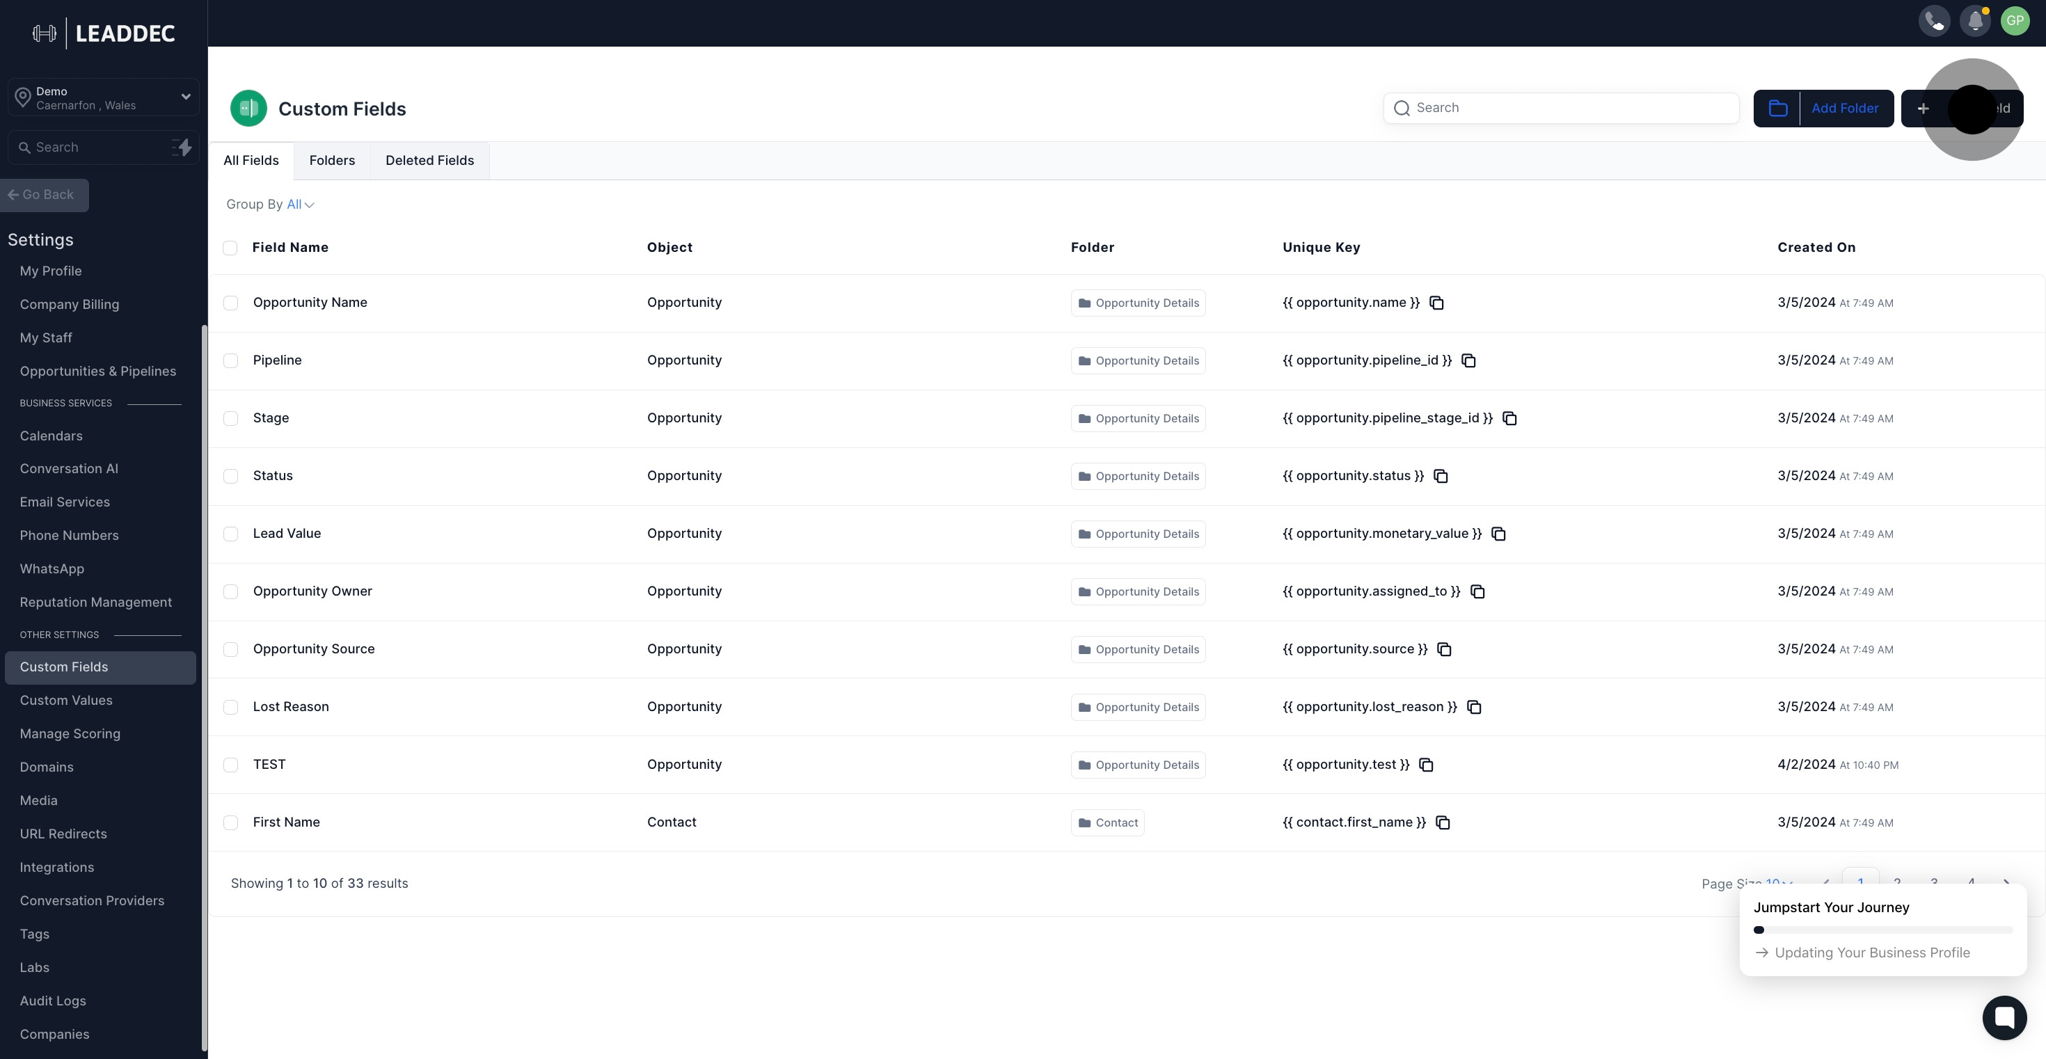Check the Lead Value row checkbox
This screenshot has width=2046, height=1059.
click(230, 534)
